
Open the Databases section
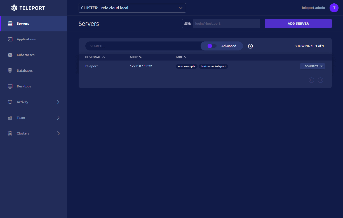click(x=34, y=71)
